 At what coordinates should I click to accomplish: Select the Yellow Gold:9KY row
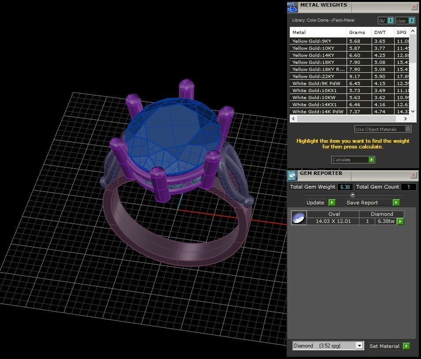tap(350, 41)
